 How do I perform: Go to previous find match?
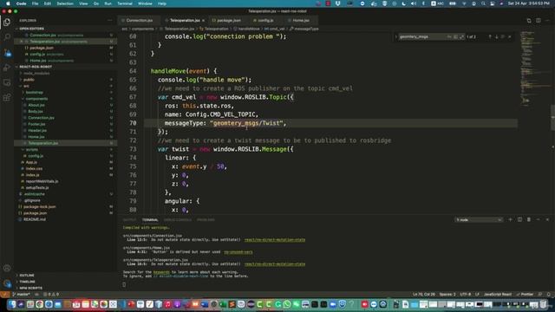click(x=490, y=36)
